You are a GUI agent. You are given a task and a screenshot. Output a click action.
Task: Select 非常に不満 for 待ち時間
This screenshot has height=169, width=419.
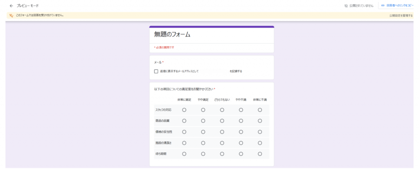tap(260, 154)
